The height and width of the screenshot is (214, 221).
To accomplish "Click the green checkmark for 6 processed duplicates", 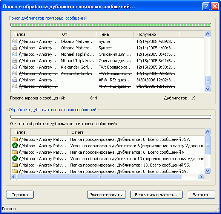I will click(15, 145).
